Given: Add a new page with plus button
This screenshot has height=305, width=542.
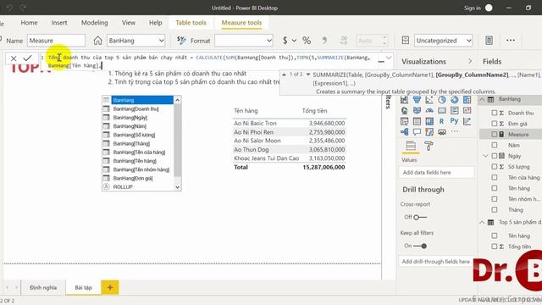Looking at the screenshot, I should pyautogui.click(x=110, y=287).
